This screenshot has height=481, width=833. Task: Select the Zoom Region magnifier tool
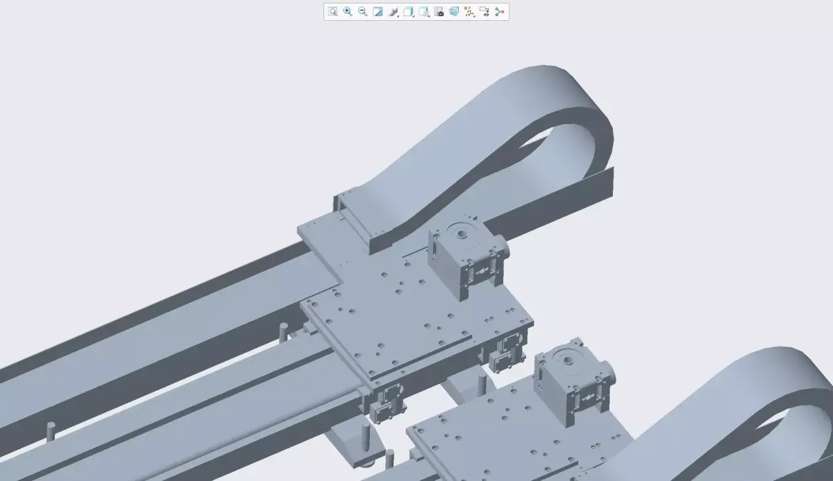[x=332, y=12]
